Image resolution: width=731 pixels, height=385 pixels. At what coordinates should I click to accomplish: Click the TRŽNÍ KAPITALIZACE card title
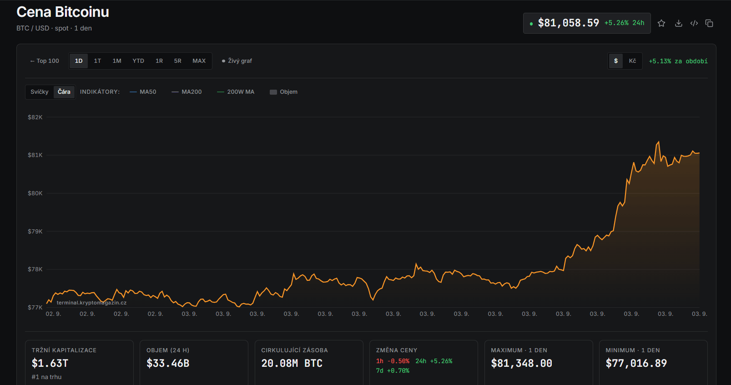click(64, 350)
